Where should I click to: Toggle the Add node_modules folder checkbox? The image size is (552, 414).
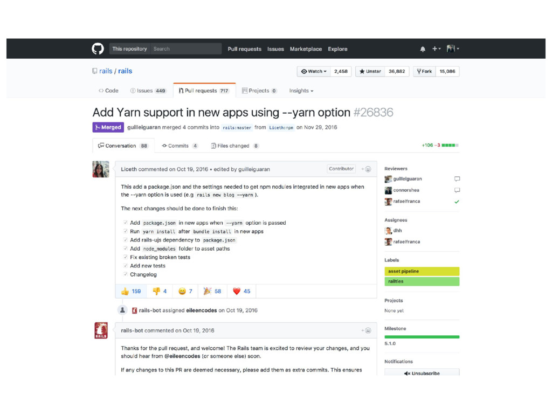125,248
